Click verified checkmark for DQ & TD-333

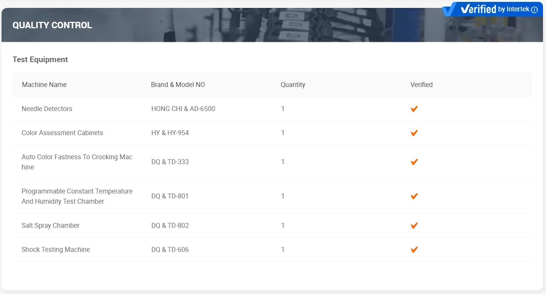(414, 162)
